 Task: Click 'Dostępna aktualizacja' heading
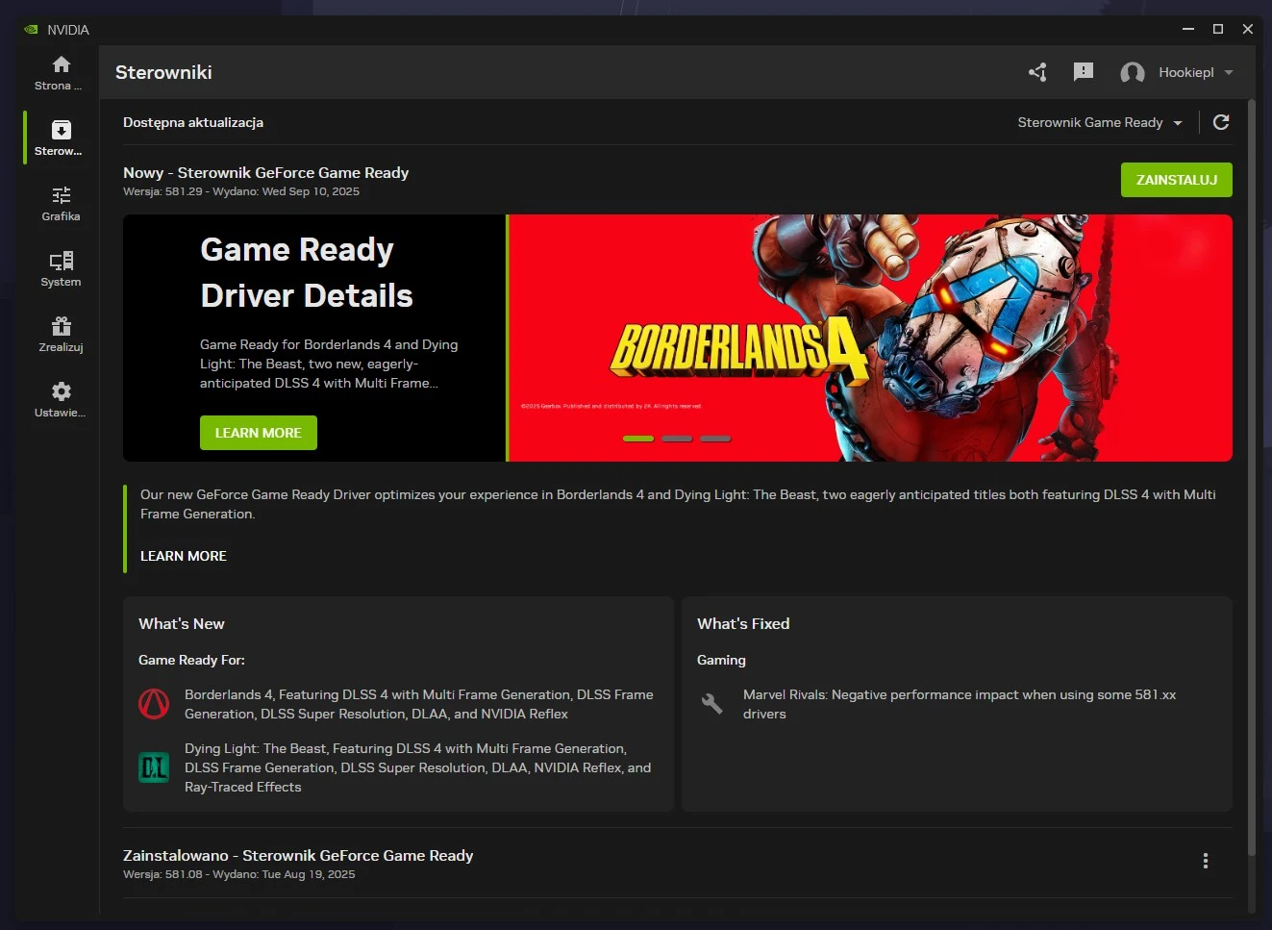pos(193,122)
